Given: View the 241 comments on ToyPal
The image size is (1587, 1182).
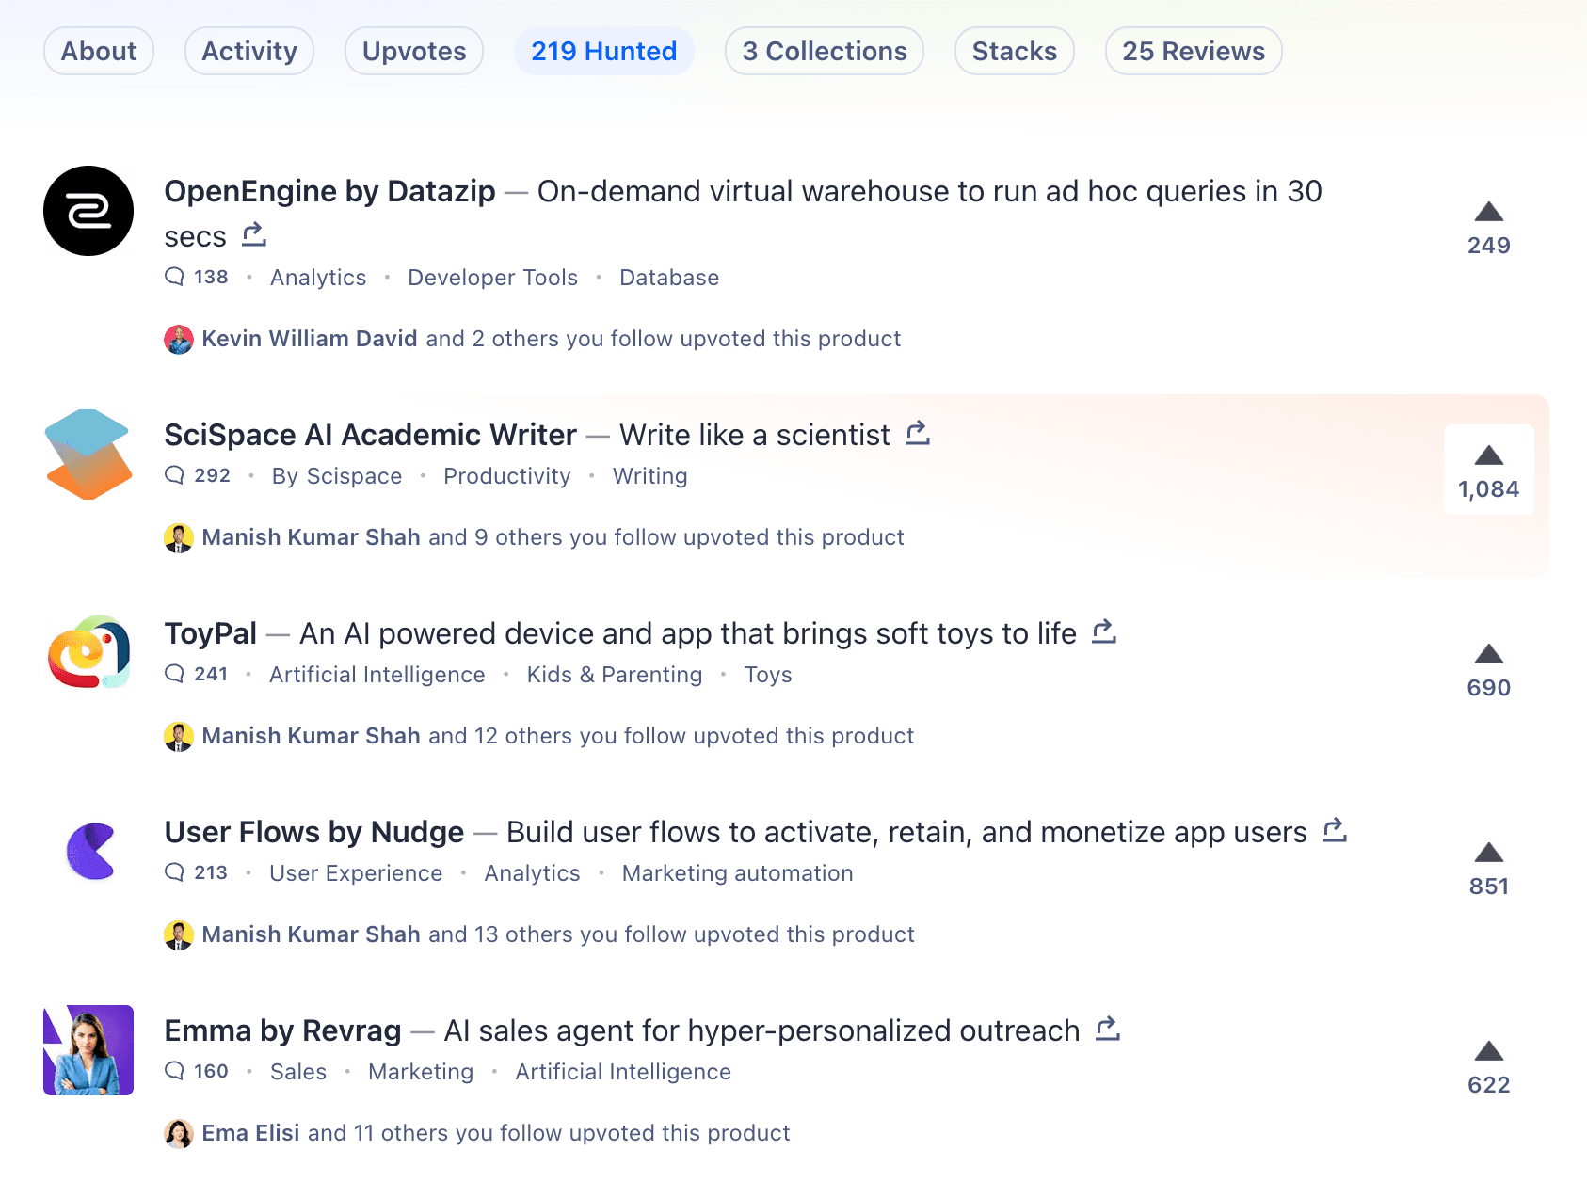Looking at the screenshot, I should (x=197, y=674).
